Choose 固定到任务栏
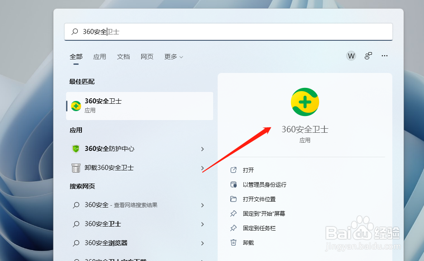This screenshot has height=261, width=424. tap(259, 228)
